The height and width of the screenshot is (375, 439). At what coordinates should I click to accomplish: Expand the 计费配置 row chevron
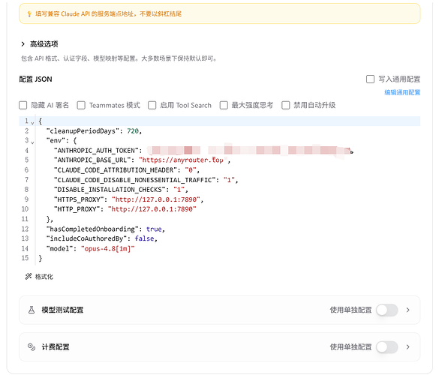(x=408, y=347)
